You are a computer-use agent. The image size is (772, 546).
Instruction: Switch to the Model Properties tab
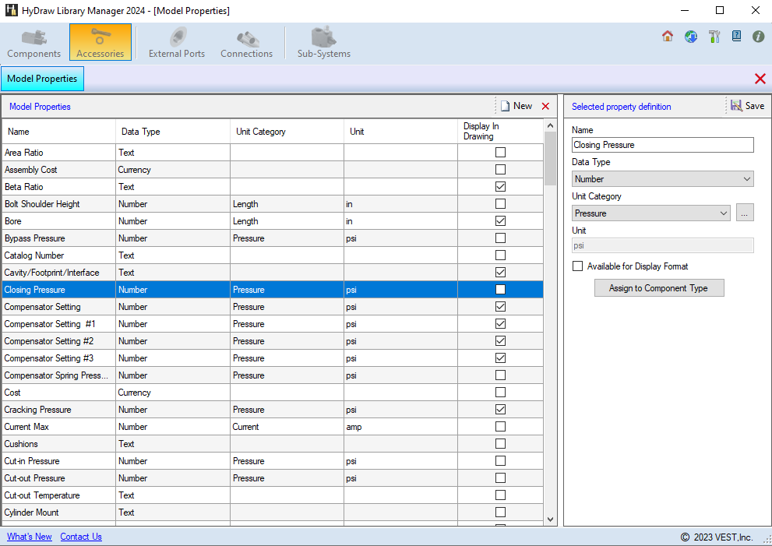coord(42,79)
